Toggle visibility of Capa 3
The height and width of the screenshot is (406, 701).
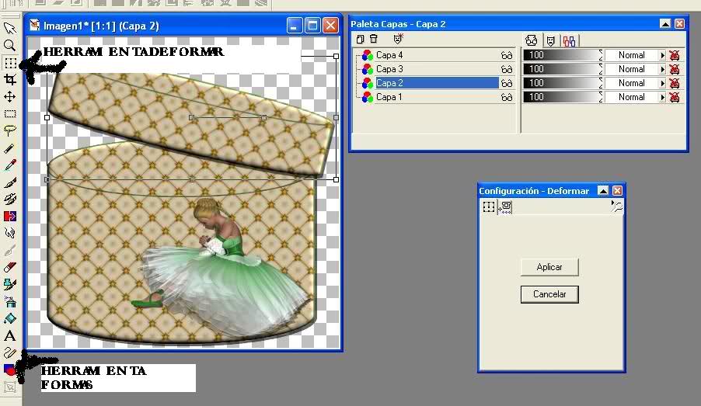(x=507, y=69)
